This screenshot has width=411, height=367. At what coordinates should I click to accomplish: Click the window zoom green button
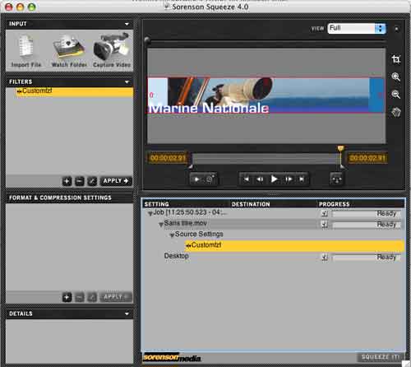click(x=32, y=7)
